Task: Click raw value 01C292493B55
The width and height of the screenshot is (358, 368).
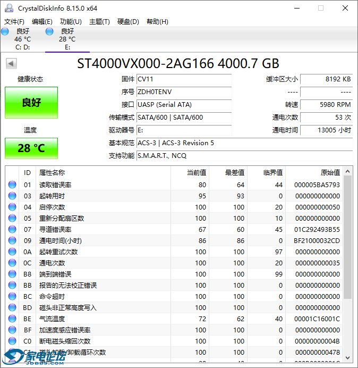Action: [x=317, y=230]
